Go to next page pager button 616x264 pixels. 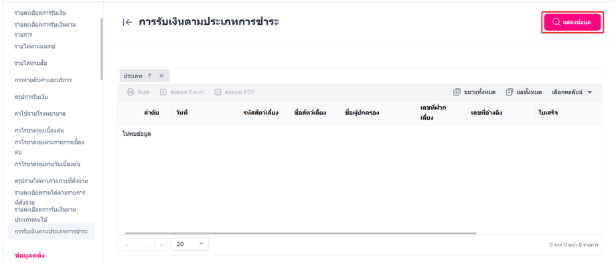tap(150, 245)
